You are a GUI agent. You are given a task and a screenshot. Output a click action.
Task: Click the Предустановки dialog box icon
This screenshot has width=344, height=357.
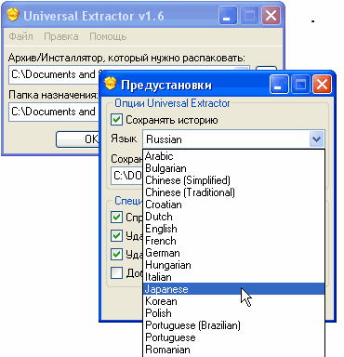[111, 84]
